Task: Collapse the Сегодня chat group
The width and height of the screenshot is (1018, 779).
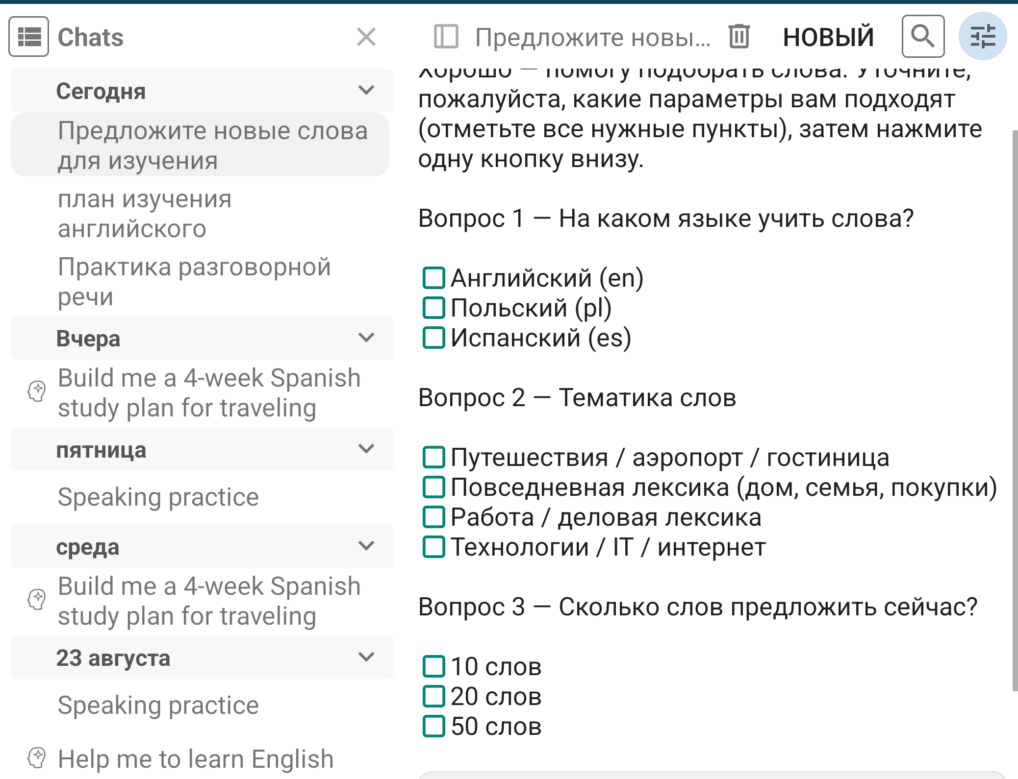Action: pos(366,90)
